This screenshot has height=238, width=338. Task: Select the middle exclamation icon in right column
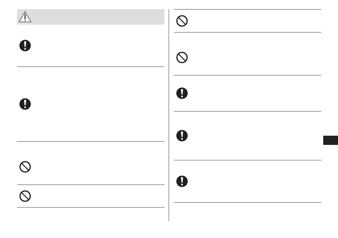pyautogui.click(x=182, y=135)
